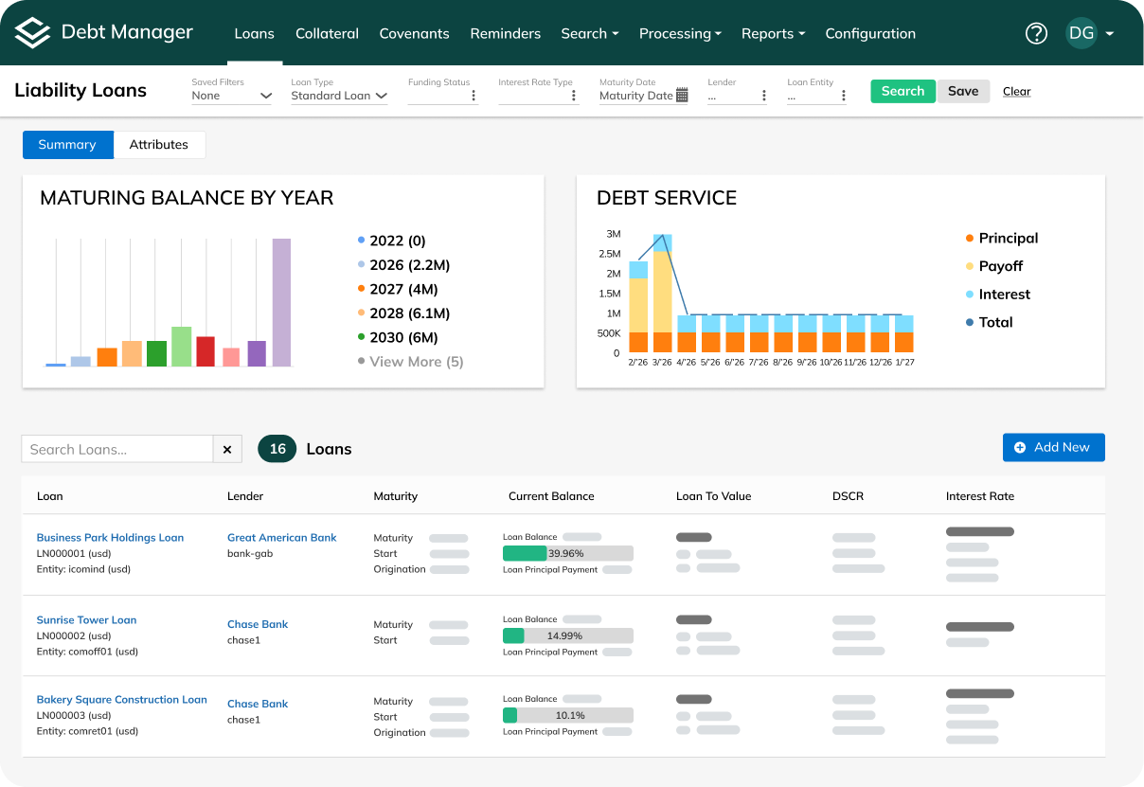Open the Loan Type dropdown

[x=339, y=96]
